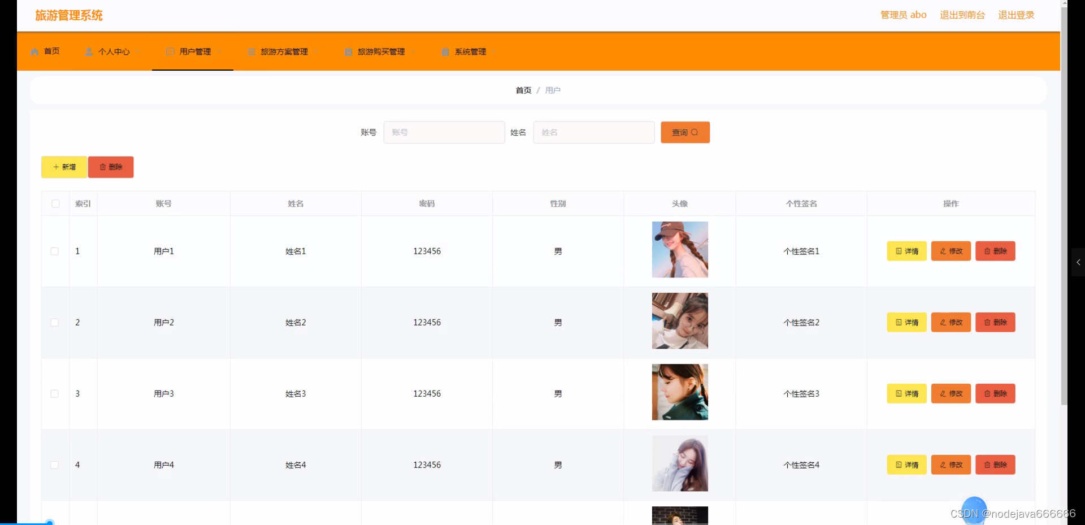Open the 旅游方案管理 menu item
1085x525 pixels.
point(282,51)
